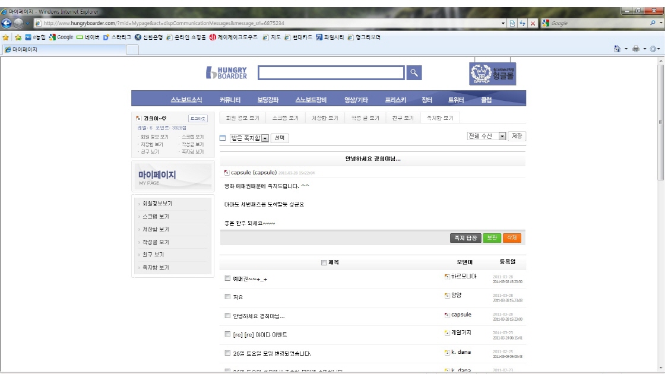Switch to the 스크랩 보기 tab
This screenshot has height=374, width=665.
point(285,118)
